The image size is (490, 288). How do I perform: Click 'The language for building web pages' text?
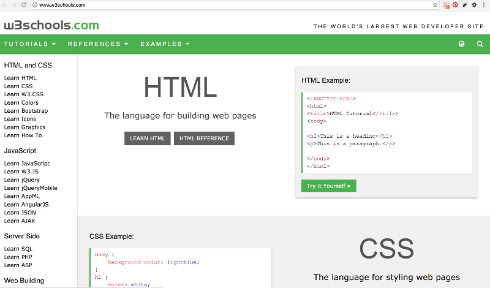(x=180, y=116)
